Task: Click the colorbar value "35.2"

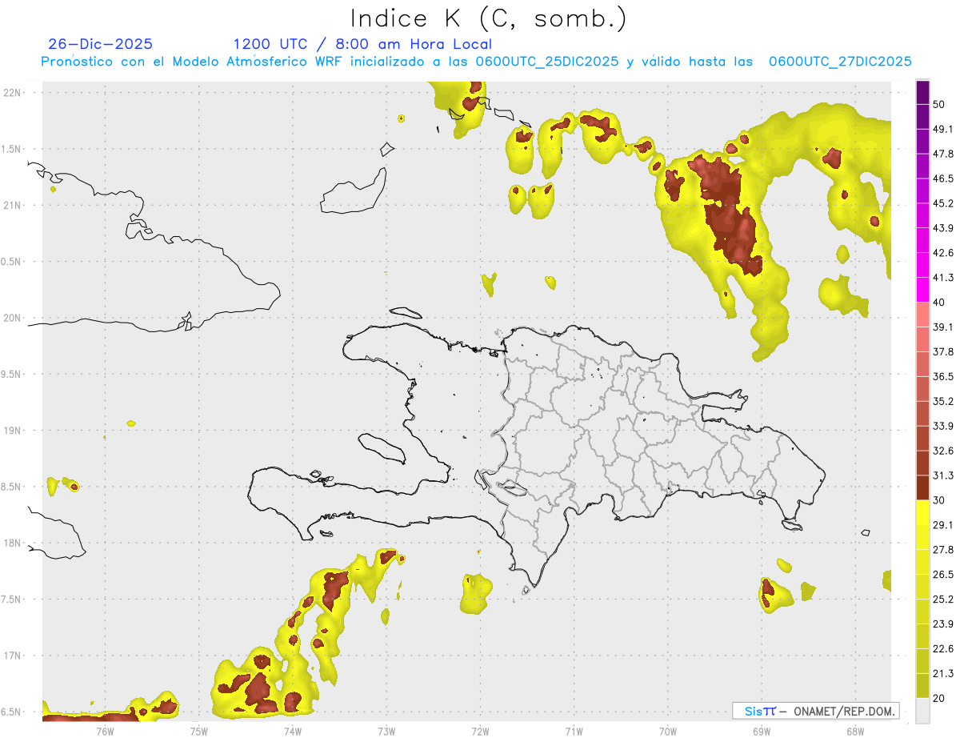Action: click(x=943, y=401)
